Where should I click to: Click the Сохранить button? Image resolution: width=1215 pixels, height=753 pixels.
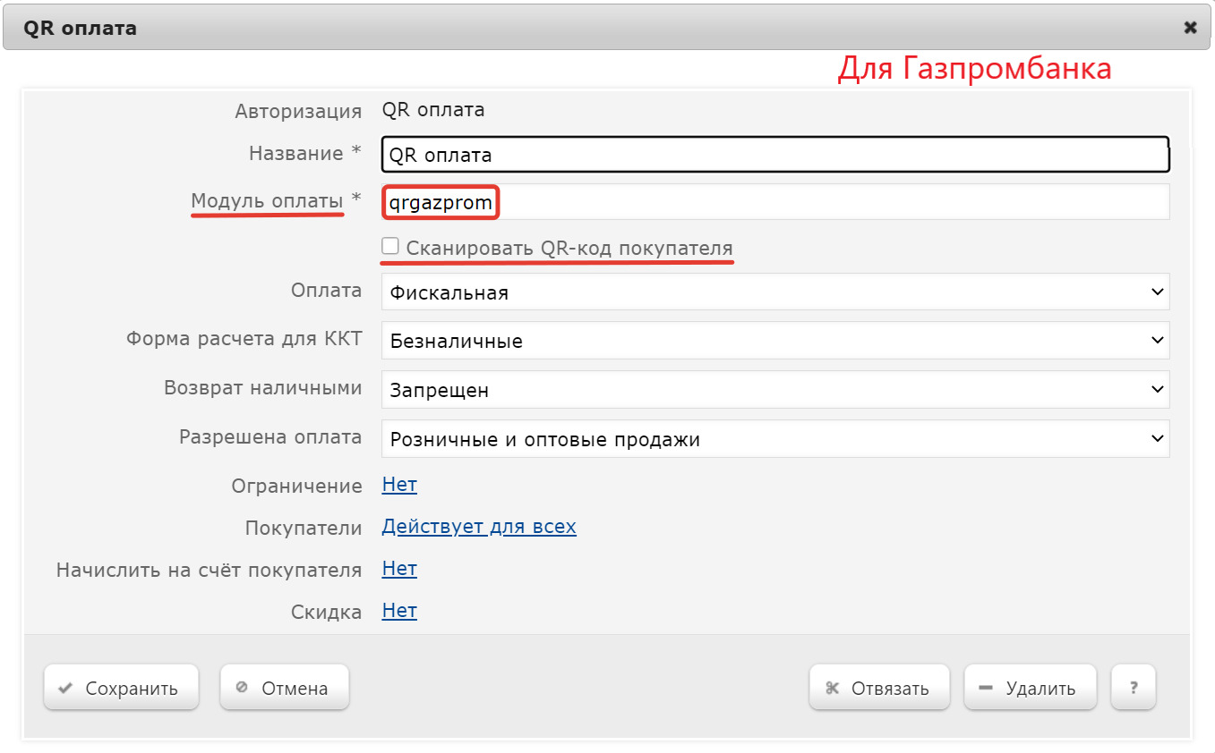pos(121,688)
